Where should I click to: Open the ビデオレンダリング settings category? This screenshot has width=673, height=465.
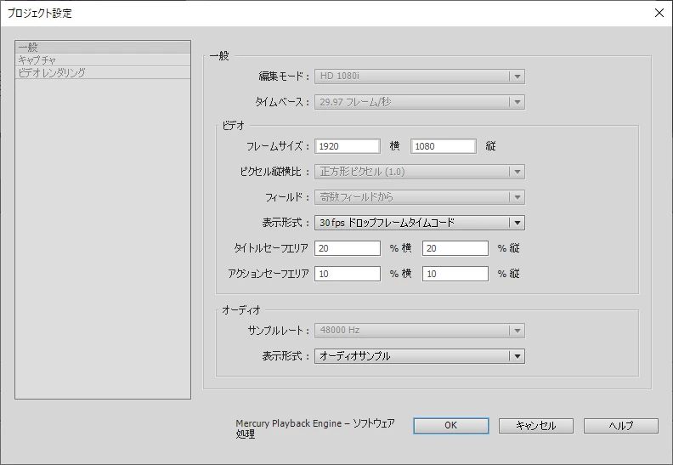[103, 72]
